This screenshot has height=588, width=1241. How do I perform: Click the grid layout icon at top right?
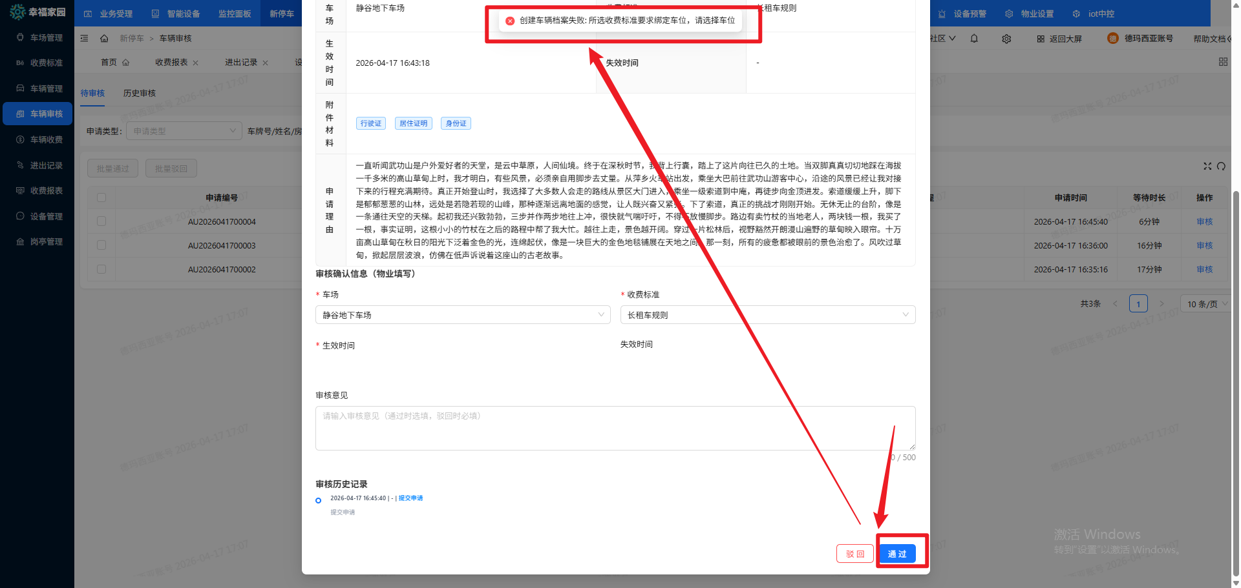[1222, 62]
